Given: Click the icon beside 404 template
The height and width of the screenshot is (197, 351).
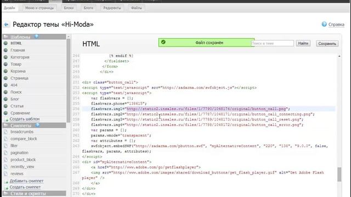Looking at the screenshot, I should click(5, 85).
